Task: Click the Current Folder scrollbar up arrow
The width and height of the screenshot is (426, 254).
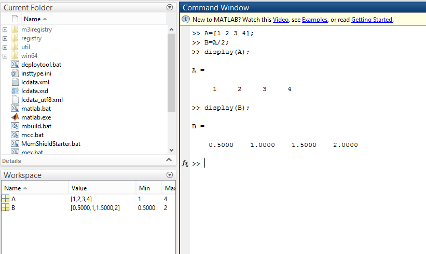Action: pyautogui.click(x=171, y=29)
